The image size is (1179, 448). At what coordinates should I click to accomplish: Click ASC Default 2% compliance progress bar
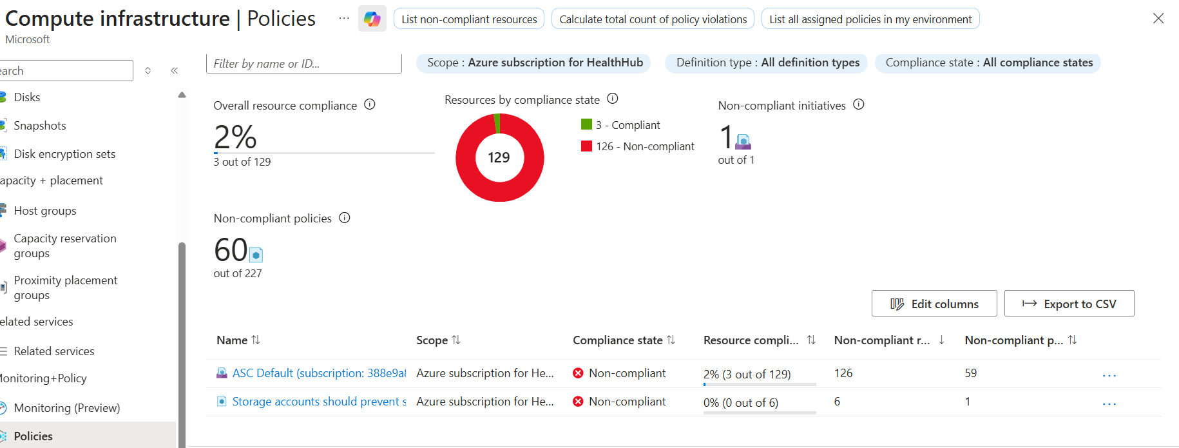(x=760, y=384)
